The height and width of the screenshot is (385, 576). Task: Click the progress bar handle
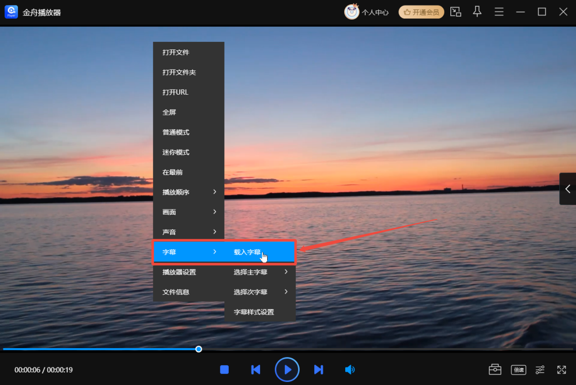[199, 349]
